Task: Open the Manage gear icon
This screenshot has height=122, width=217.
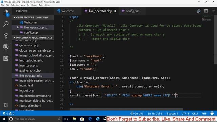Action: 6,105
